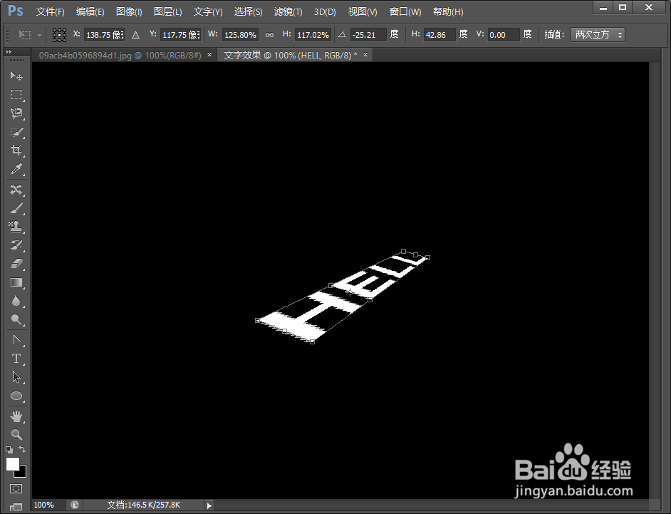
Task: Change the screen mode
Action: (16, 507)
